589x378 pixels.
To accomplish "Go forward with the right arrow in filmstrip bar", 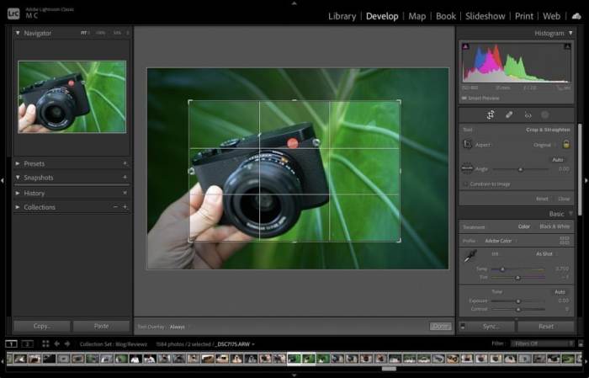I will click(x=67, y=343).
